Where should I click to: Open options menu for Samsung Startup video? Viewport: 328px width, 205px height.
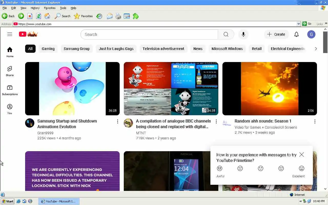[x=118, y=121]
